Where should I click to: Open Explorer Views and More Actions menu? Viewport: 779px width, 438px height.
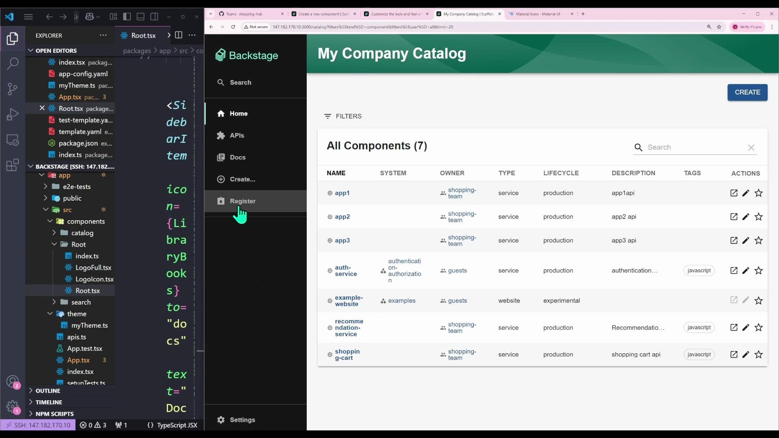(103, 35)
